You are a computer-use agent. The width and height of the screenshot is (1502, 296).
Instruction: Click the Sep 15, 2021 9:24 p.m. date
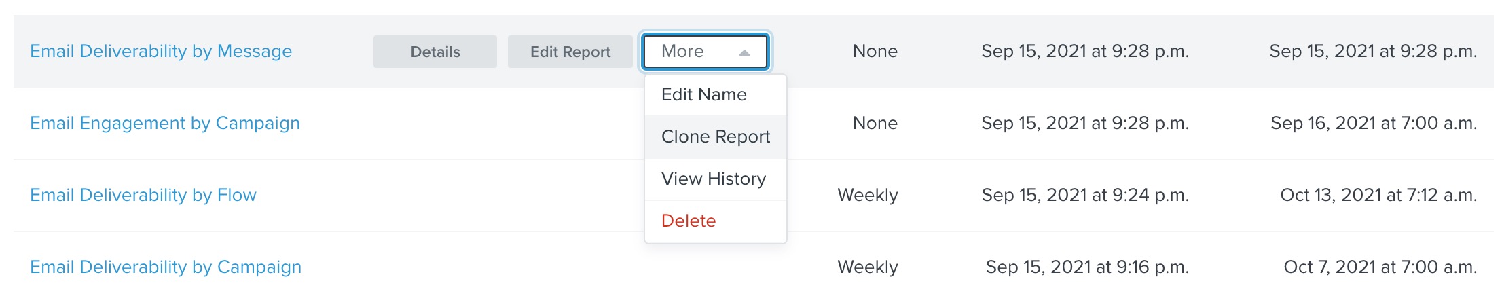pos(1084,196)
